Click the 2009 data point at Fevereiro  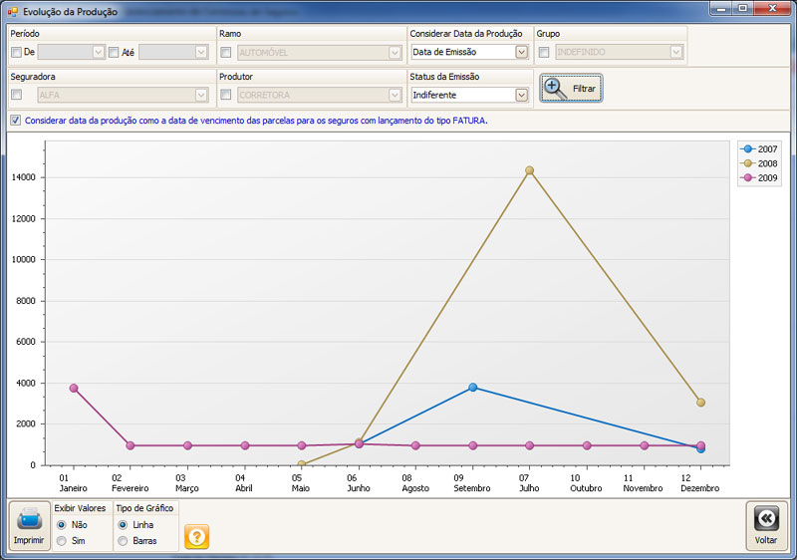pos(131,445)
